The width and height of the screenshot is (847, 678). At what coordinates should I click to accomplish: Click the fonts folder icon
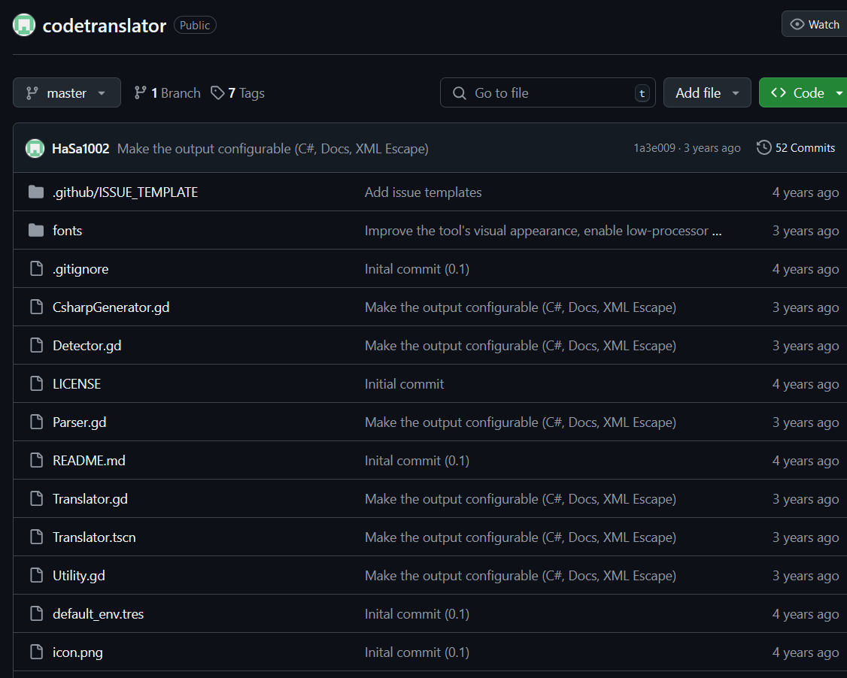(36, 231)
